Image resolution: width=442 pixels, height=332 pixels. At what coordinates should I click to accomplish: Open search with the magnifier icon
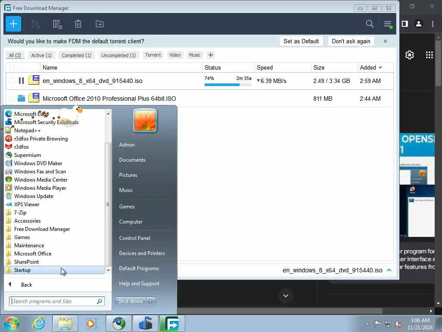(369, 24)
